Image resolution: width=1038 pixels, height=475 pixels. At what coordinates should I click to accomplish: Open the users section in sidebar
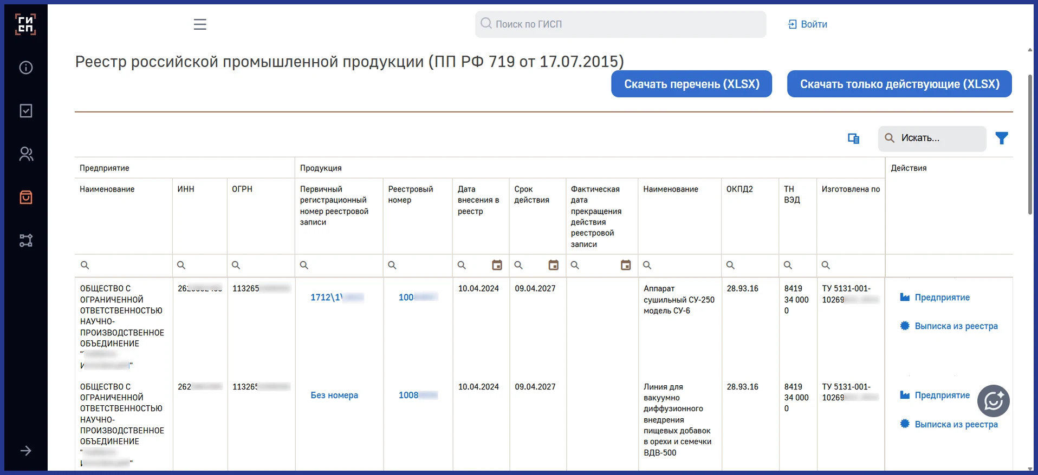coord(26,154)
